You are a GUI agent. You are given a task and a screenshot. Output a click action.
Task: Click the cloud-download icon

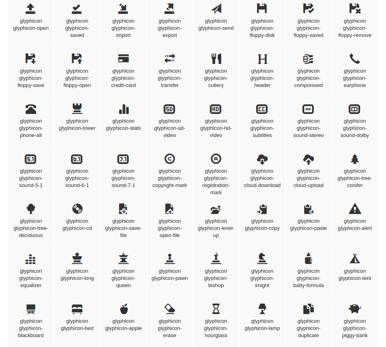[x=262, y=159]
